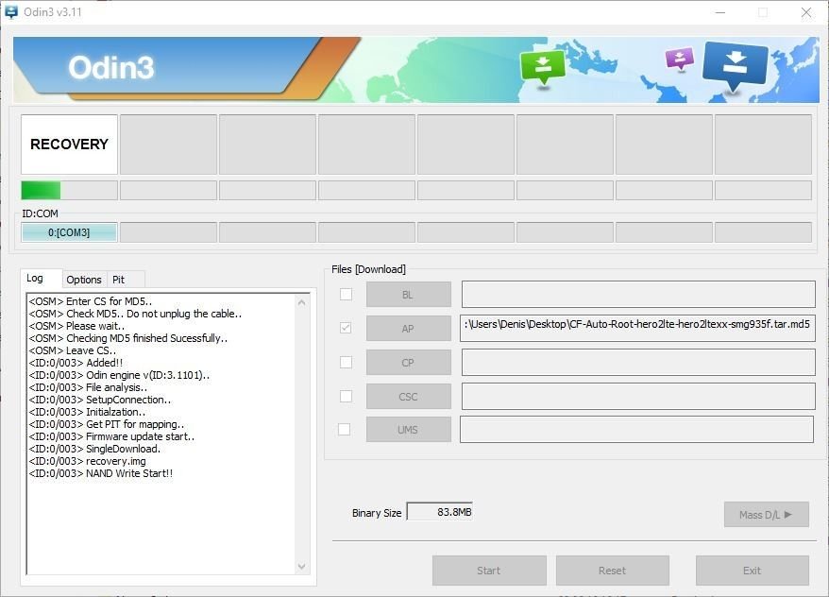Click the RECOVERY status box

pos(69,145)
